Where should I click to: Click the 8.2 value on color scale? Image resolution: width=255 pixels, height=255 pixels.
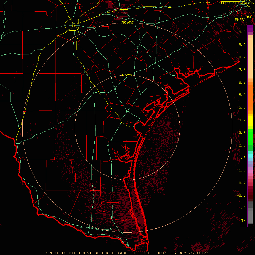point(242,57)
